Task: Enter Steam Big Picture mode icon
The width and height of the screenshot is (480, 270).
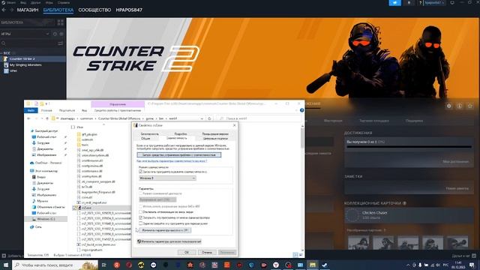Action: [x=452, y=3]
